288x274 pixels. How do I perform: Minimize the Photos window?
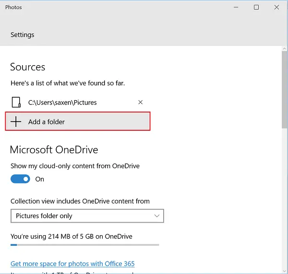(236, 7)
